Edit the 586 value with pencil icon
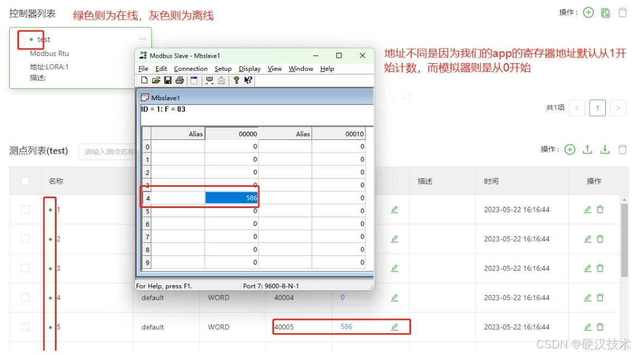This screenshot has width=633, height=355. coord(394,327)
